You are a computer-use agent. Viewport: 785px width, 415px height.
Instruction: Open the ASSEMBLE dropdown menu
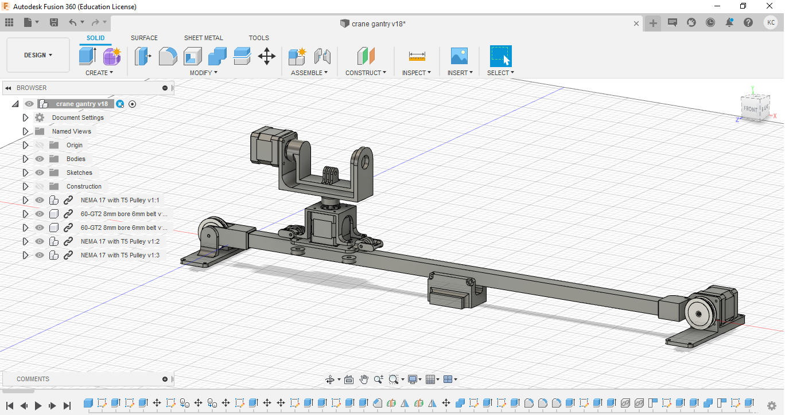tap(309, 73)
